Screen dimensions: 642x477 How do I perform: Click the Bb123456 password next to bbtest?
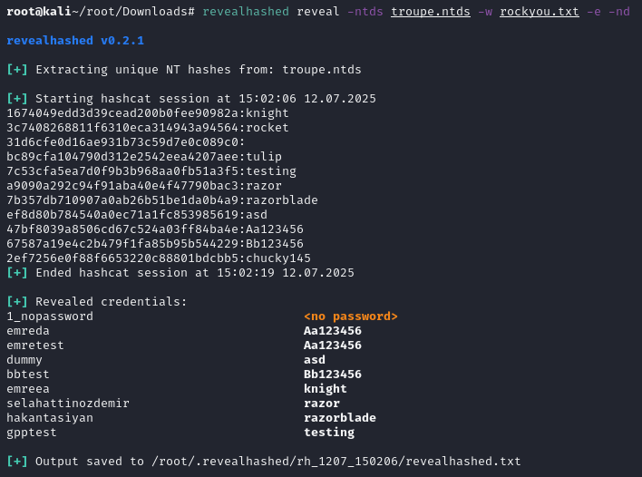[x=332, y=375]
